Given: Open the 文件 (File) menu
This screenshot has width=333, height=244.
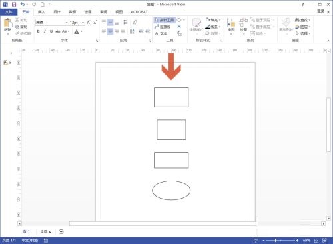Looking at the screenshot, I should coord(9,12).
